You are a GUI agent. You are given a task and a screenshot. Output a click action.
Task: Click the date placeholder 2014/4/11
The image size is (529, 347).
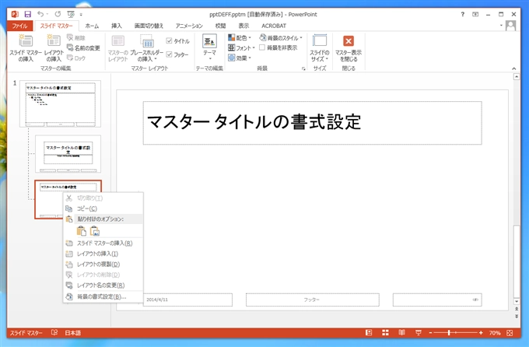(187, 300)
